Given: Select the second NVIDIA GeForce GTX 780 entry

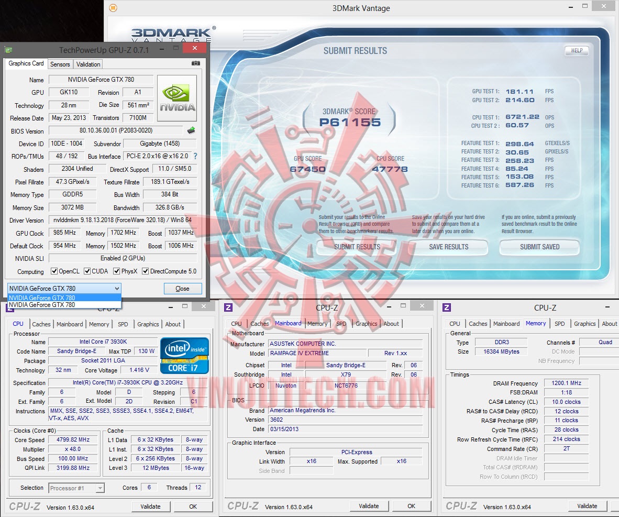Looking at the screenshot, I should pos(64,304).
